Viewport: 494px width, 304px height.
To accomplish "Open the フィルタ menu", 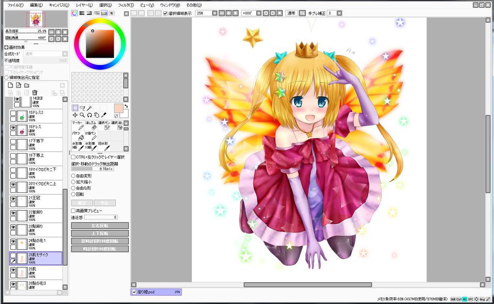I will pos(126,5).
